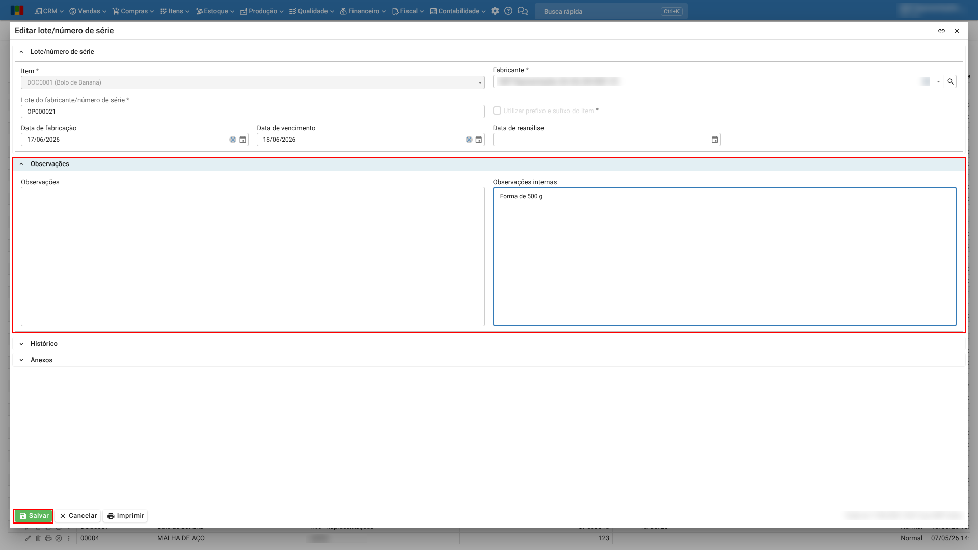Open the help question mark icon
The width and height of the screenshot is (978, 550).
point(508,11)
